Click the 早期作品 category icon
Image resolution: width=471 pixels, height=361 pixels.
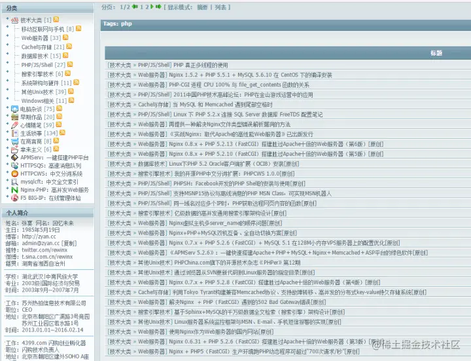(14, 117)
